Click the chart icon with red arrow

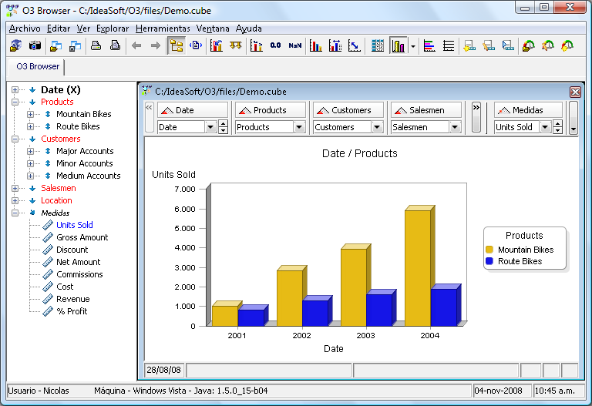[217, 45]
